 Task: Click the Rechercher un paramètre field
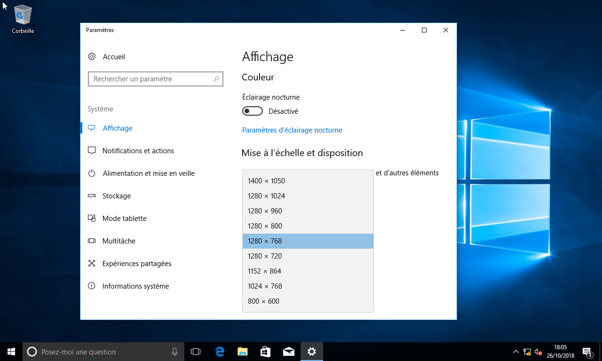(150, 79)
